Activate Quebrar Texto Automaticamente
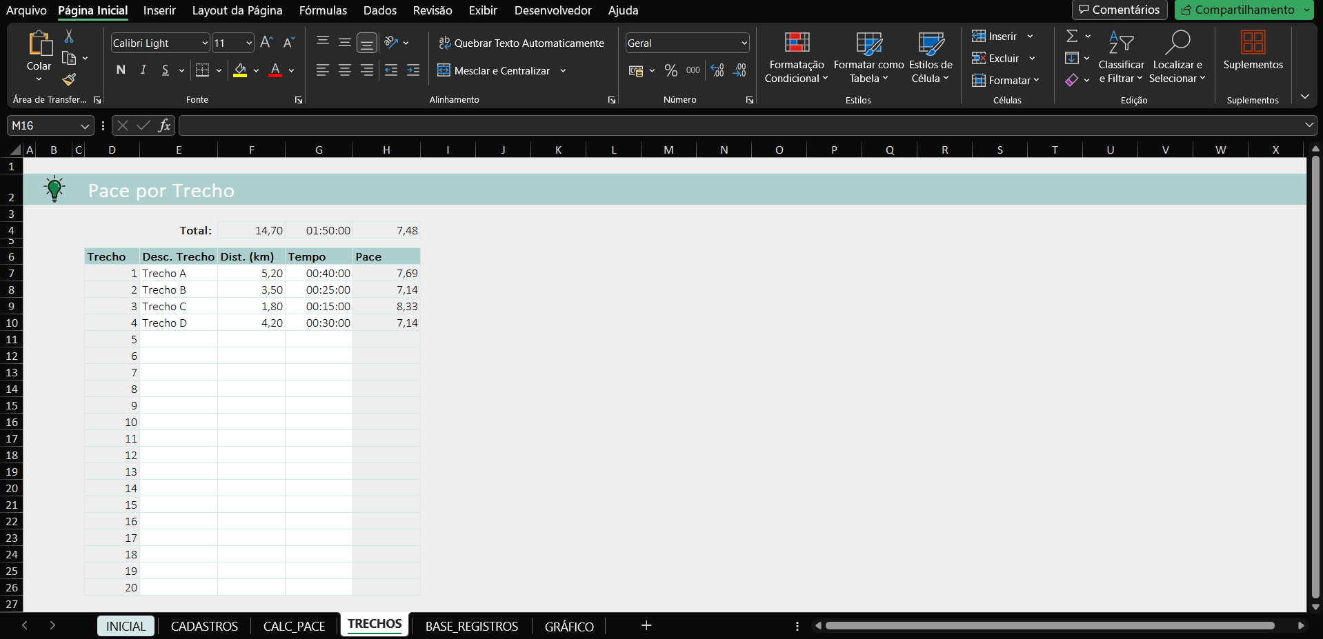The width and height of the screenshot is (1323, 639). (x=521, y=43)
